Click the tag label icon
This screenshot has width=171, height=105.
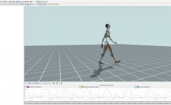33,2
